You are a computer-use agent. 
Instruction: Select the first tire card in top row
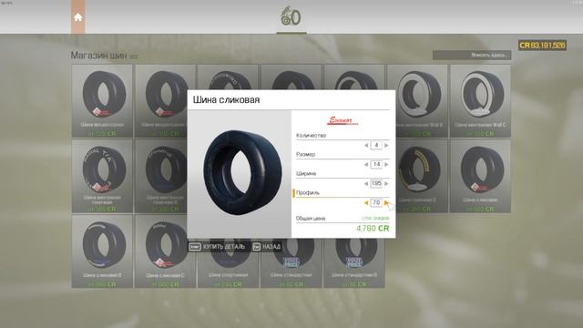pos(102,101)
